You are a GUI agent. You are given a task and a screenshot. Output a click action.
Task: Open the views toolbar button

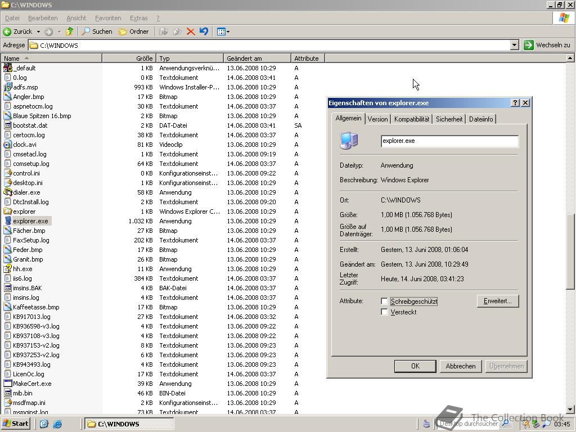pos(223,31)
